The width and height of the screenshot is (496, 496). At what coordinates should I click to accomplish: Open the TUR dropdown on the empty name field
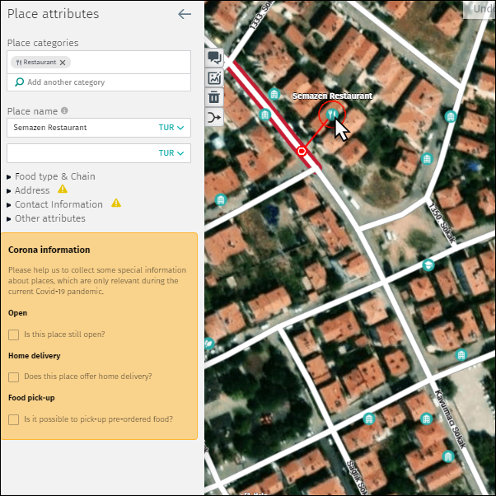171,153
